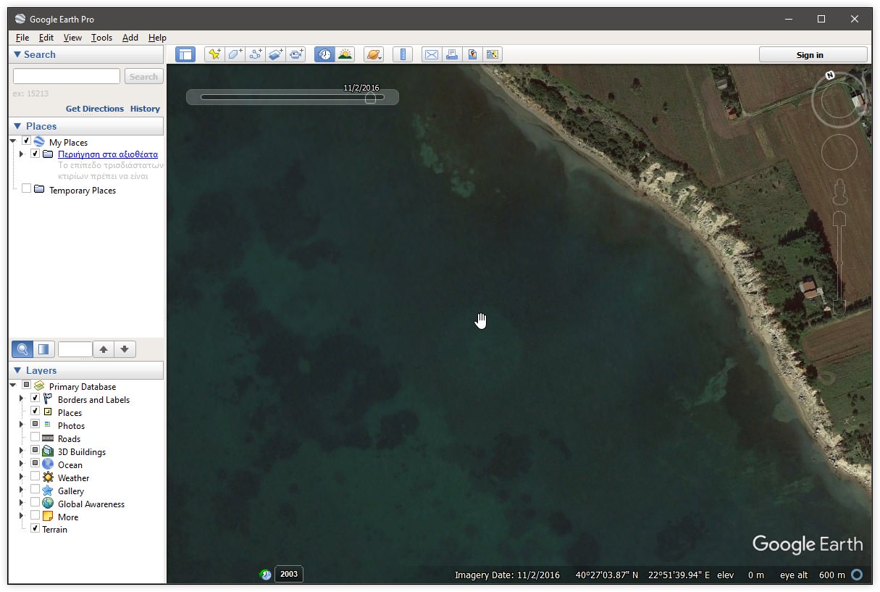Collapse the Search panel header

(86, 54)
